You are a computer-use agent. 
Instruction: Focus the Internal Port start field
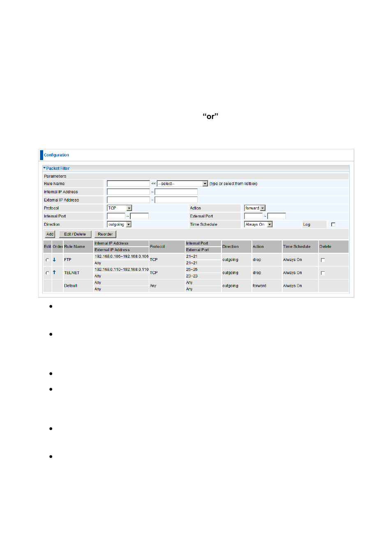pos(116,216)
